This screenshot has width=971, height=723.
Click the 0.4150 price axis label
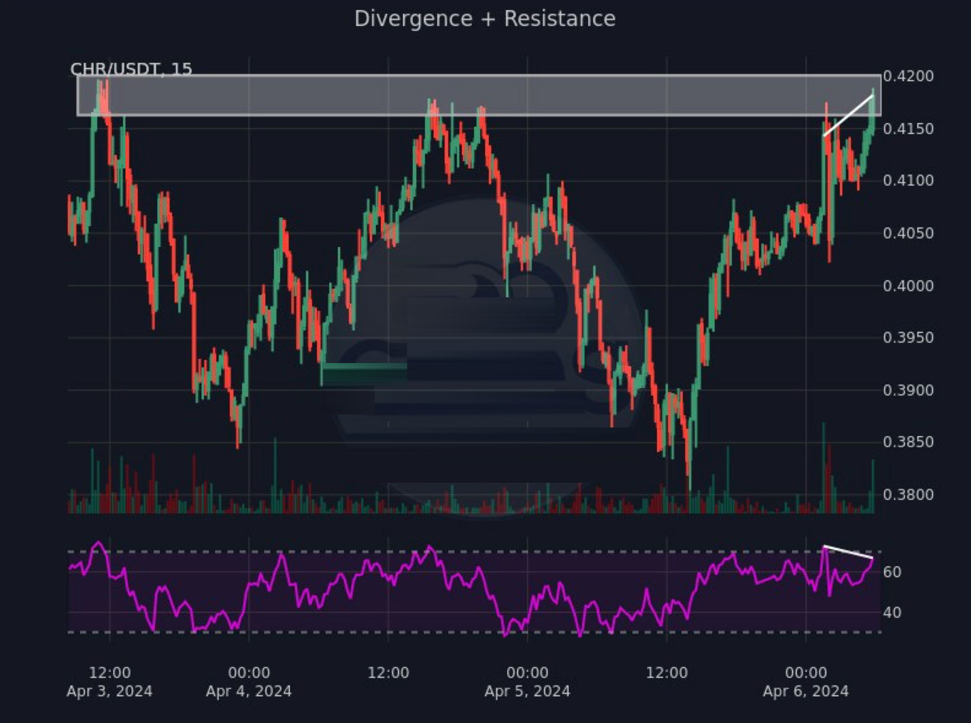coord(908,129)
